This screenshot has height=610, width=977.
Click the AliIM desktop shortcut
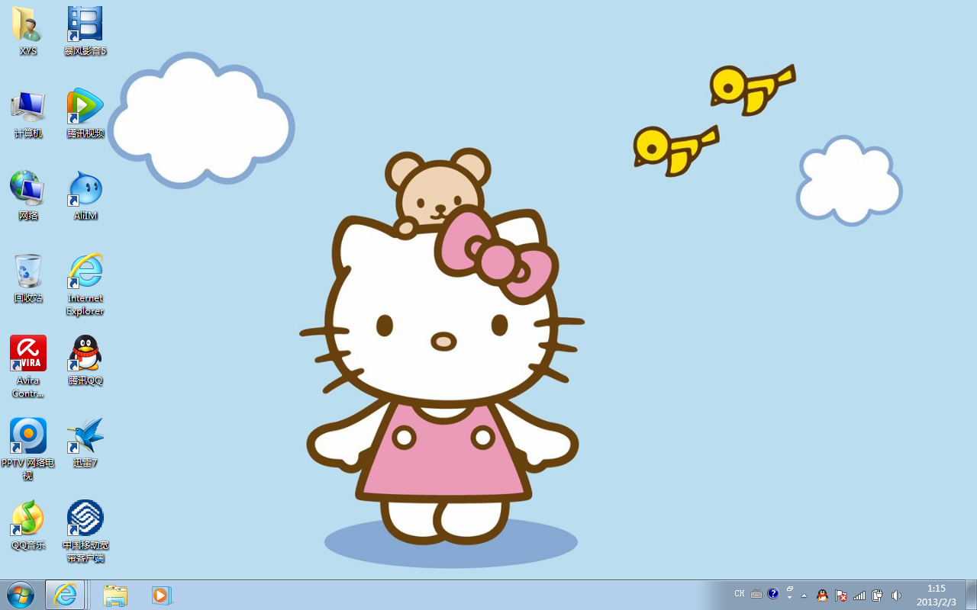pyautogui.click(x=85, y=196)
